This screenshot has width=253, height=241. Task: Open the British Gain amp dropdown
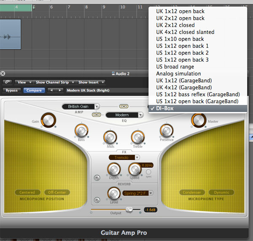81,106
